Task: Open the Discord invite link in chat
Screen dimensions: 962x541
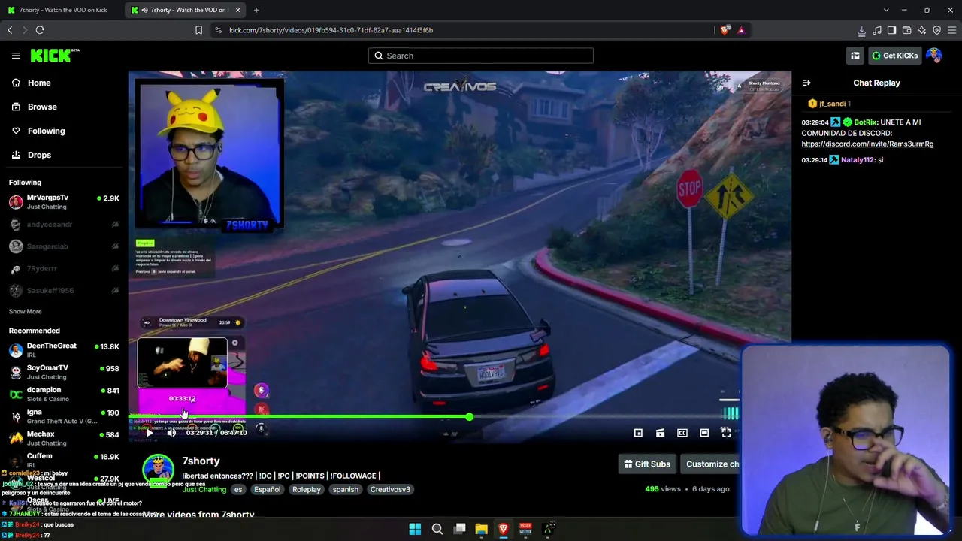Action: click(x=867, y=144)
